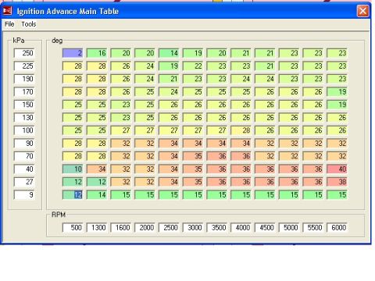Click the highlighted 12 cell in 9 kPa row
The height and width of the screenshot is (281, 375).
[x=73, y=194]
